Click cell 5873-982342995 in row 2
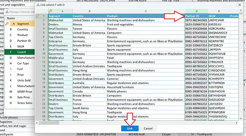 click(196, 20)
